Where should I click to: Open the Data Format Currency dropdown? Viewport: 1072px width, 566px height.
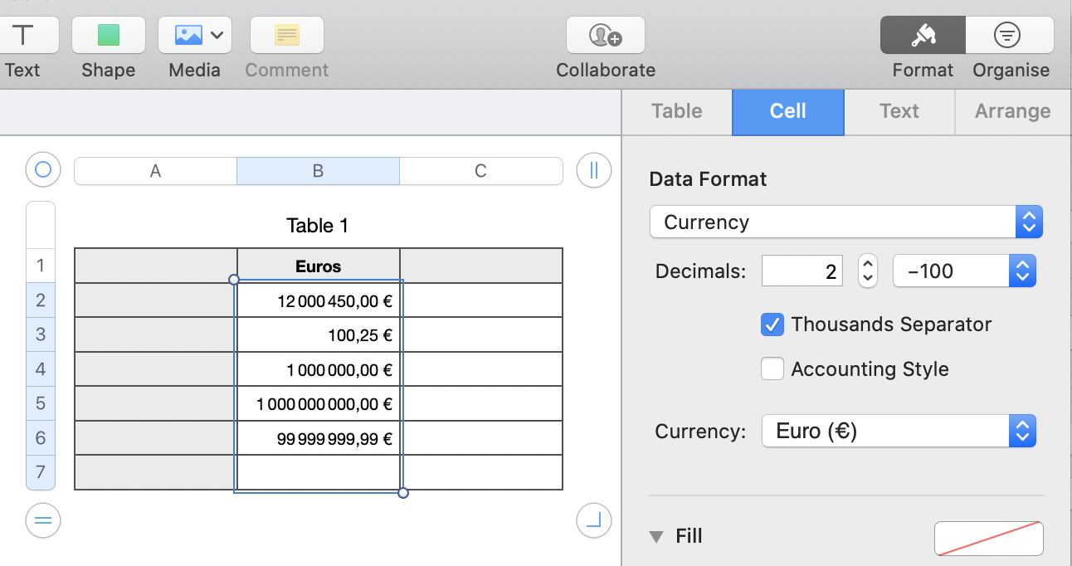click(x=845, y=222)
